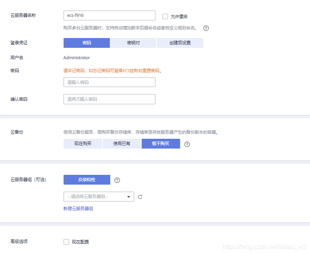This screenshot has width=310, height=254.
Task: Focus the server name field ecs-f916
Action: pos(109,15)
